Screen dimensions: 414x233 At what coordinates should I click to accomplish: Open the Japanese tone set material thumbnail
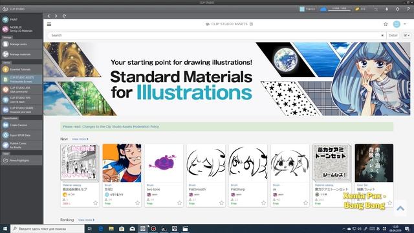coord(332,162)
